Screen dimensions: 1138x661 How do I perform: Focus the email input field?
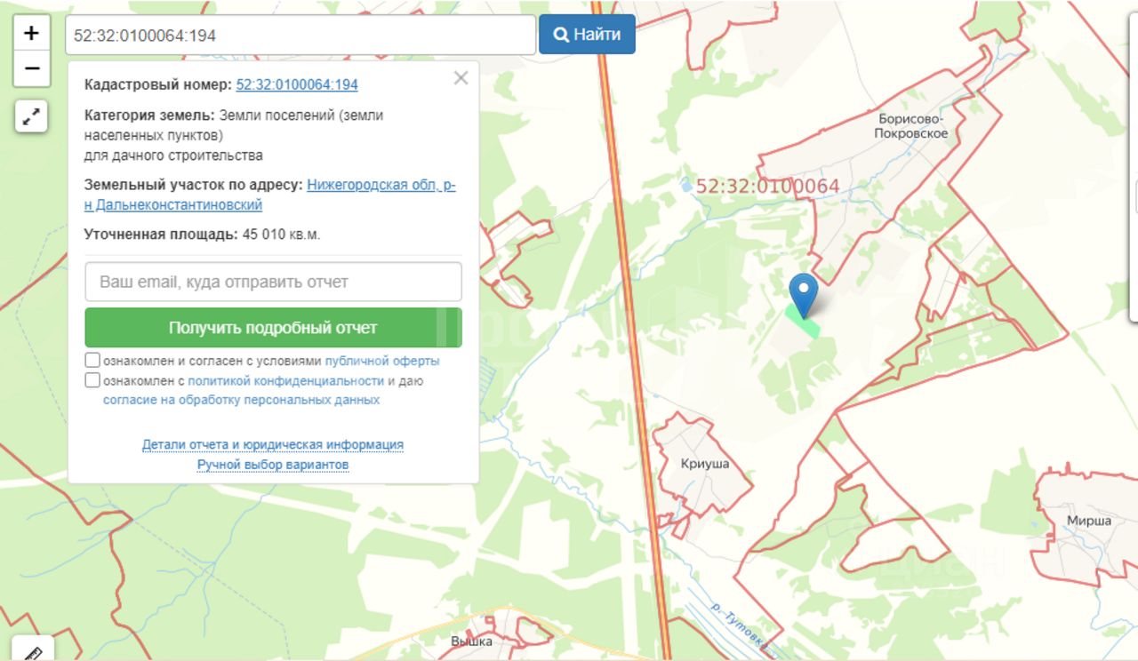pyautogui.click(x=273, y=282)
